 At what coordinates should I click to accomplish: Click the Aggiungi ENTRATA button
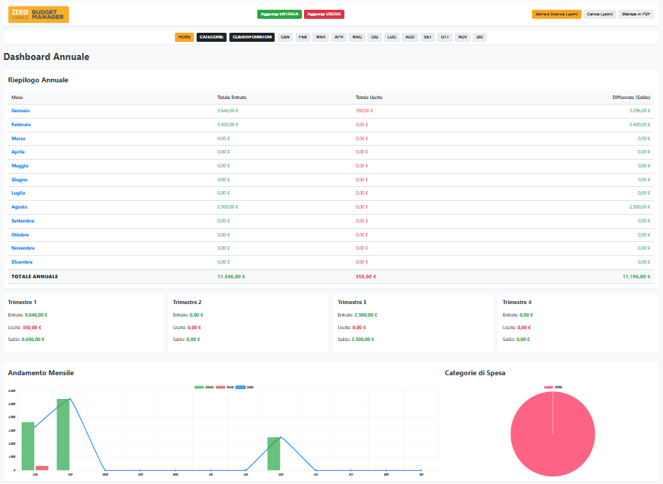280,14
